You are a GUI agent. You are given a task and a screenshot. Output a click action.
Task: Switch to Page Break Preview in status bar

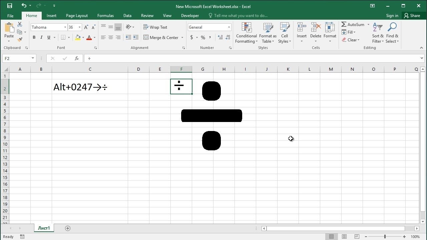point(357,237)
